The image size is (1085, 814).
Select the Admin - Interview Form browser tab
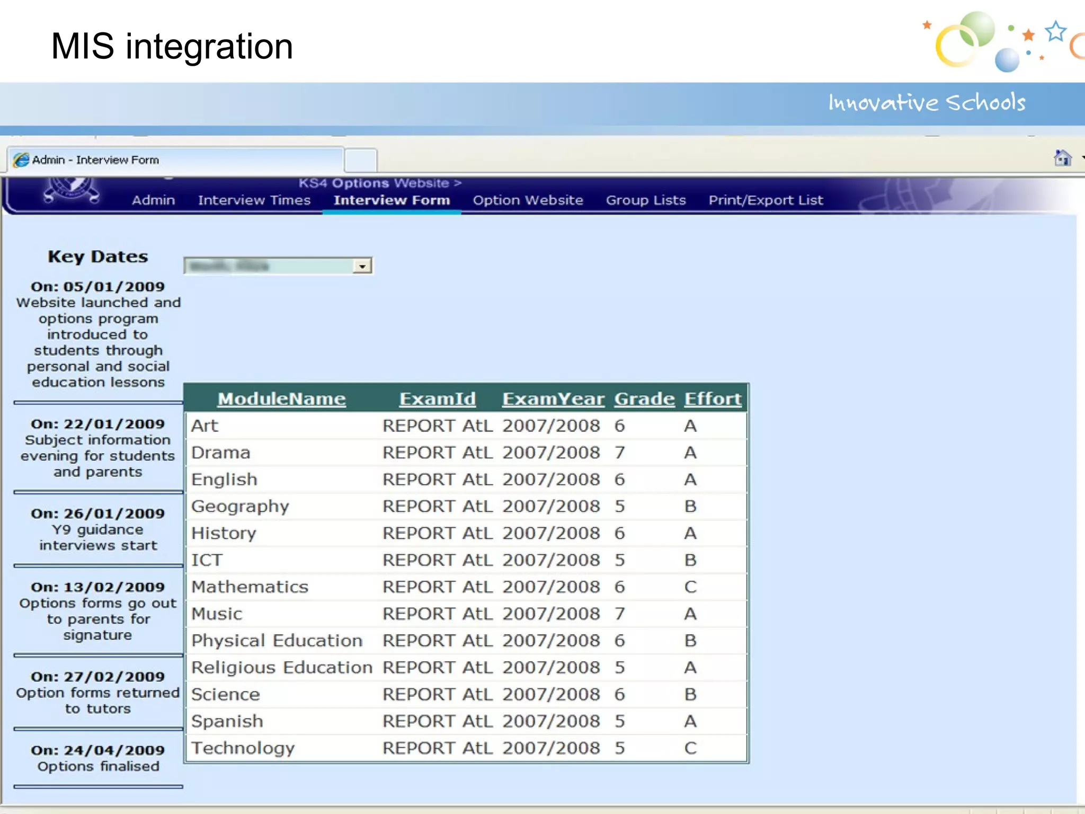[175, 160]
